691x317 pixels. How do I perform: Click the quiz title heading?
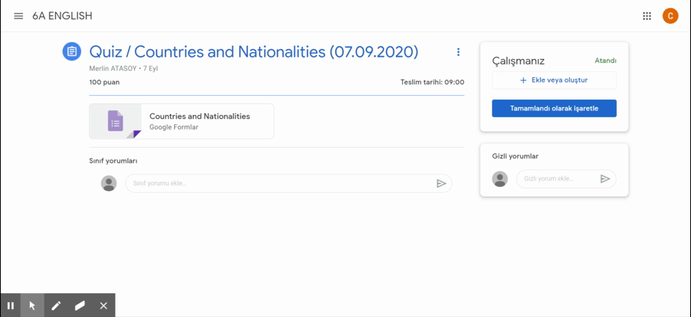tap(254, 52)
